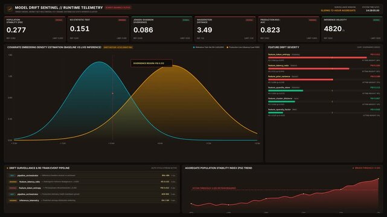Open the inference_telemetry event row
Image resolution: width=387 pixels, height=217 pixels.
[x=92, y=200]
